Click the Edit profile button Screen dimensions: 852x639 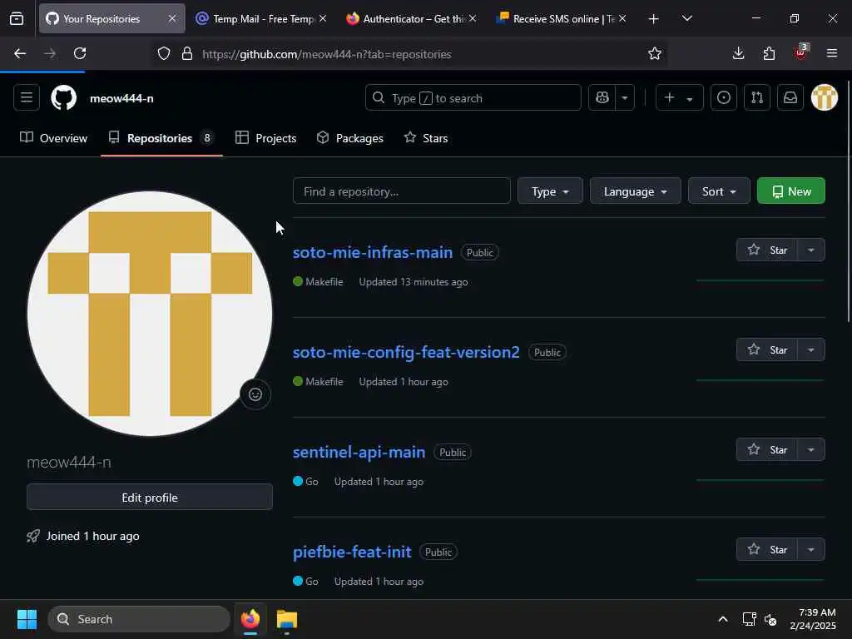coord(150,498)
